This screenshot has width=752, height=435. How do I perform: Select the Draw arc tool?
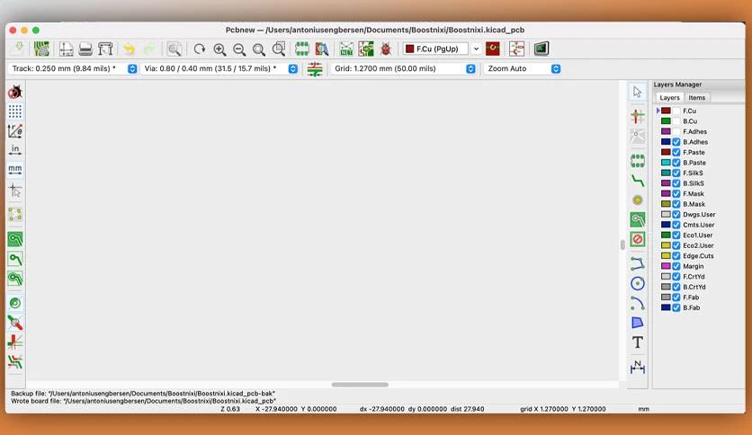coord(638,303)
